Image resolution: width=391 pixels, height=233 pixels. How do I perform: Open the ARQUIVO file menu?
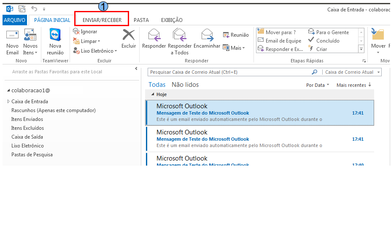click(14, 20)
